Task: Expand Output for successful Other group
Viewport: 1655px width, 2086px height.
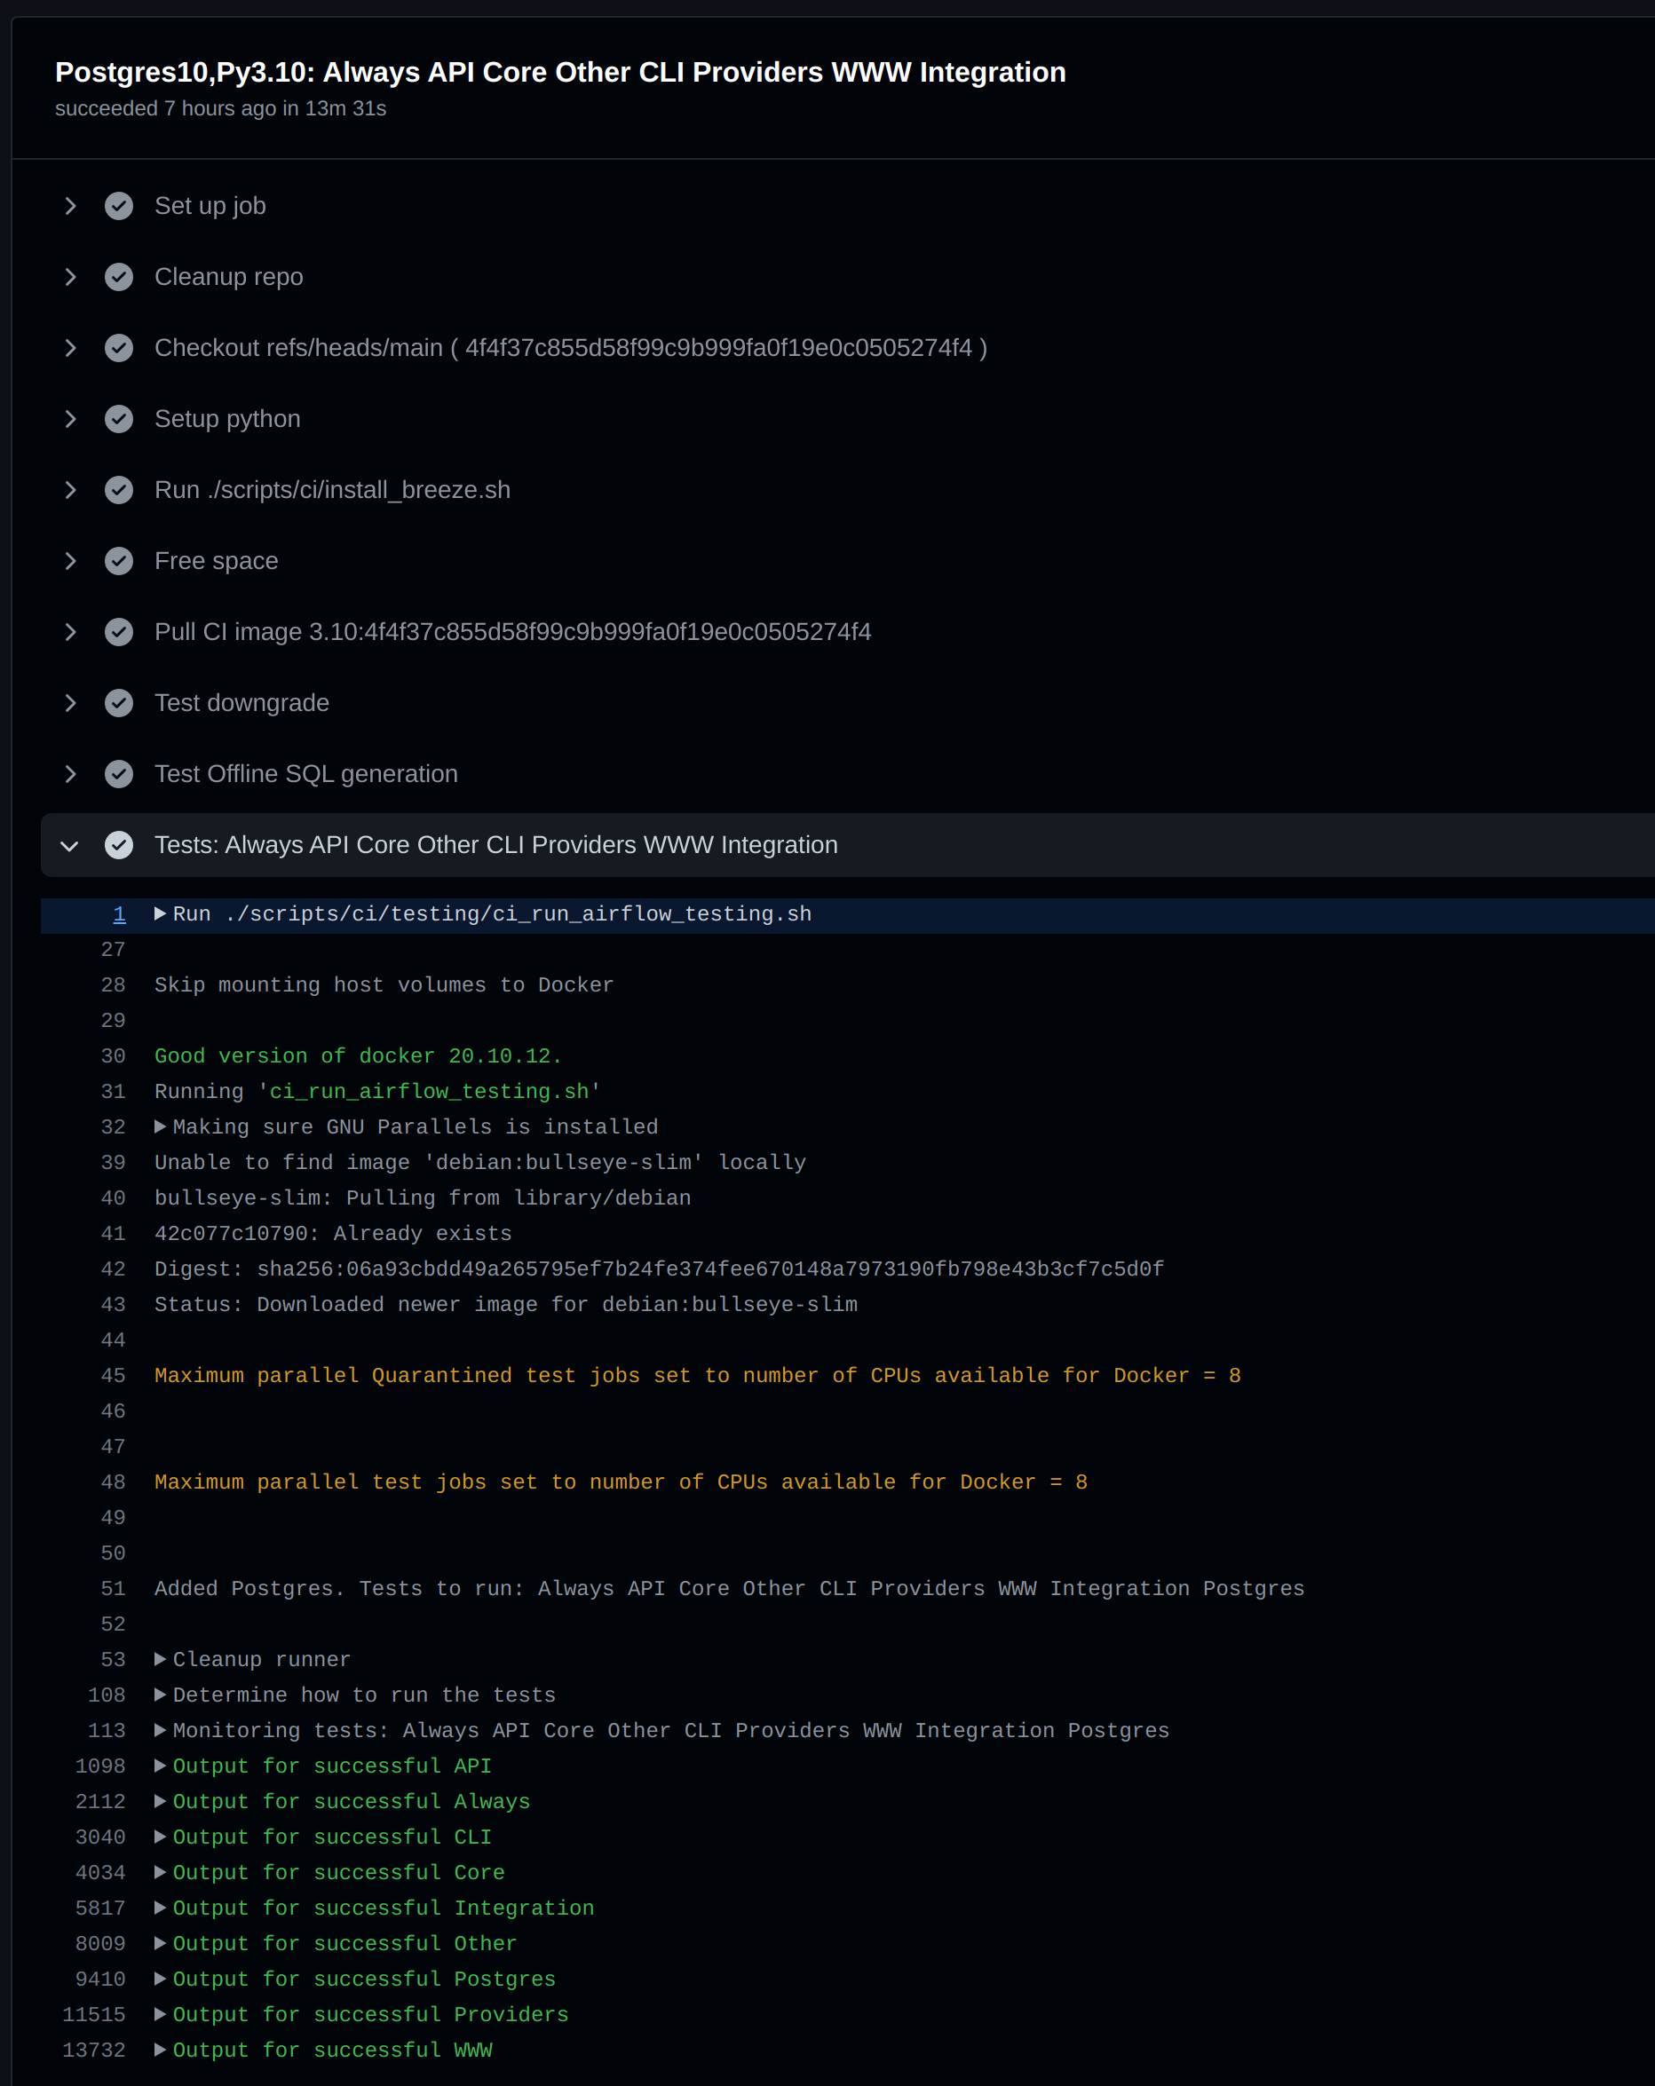Action: point(161,1944)
